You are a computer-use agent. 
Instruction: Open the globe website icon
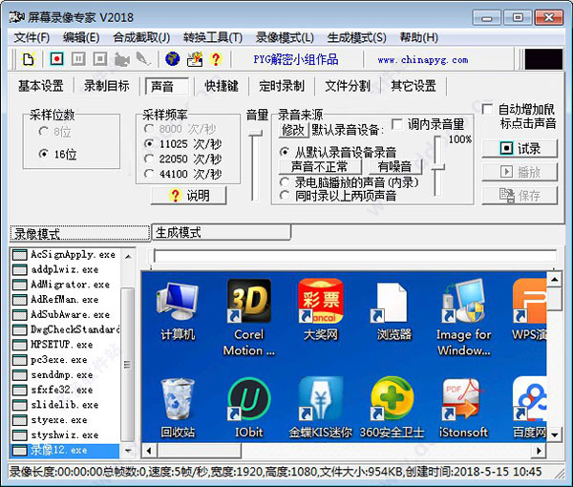[173, 58]
